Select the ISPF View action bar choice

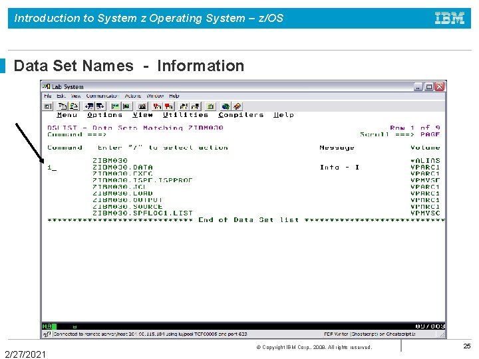point(142,115)
